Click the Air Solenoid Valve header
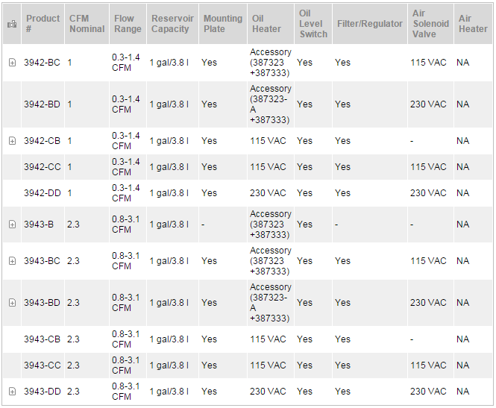Viewport: 496px width, 408px height. (x=430, y=23)
